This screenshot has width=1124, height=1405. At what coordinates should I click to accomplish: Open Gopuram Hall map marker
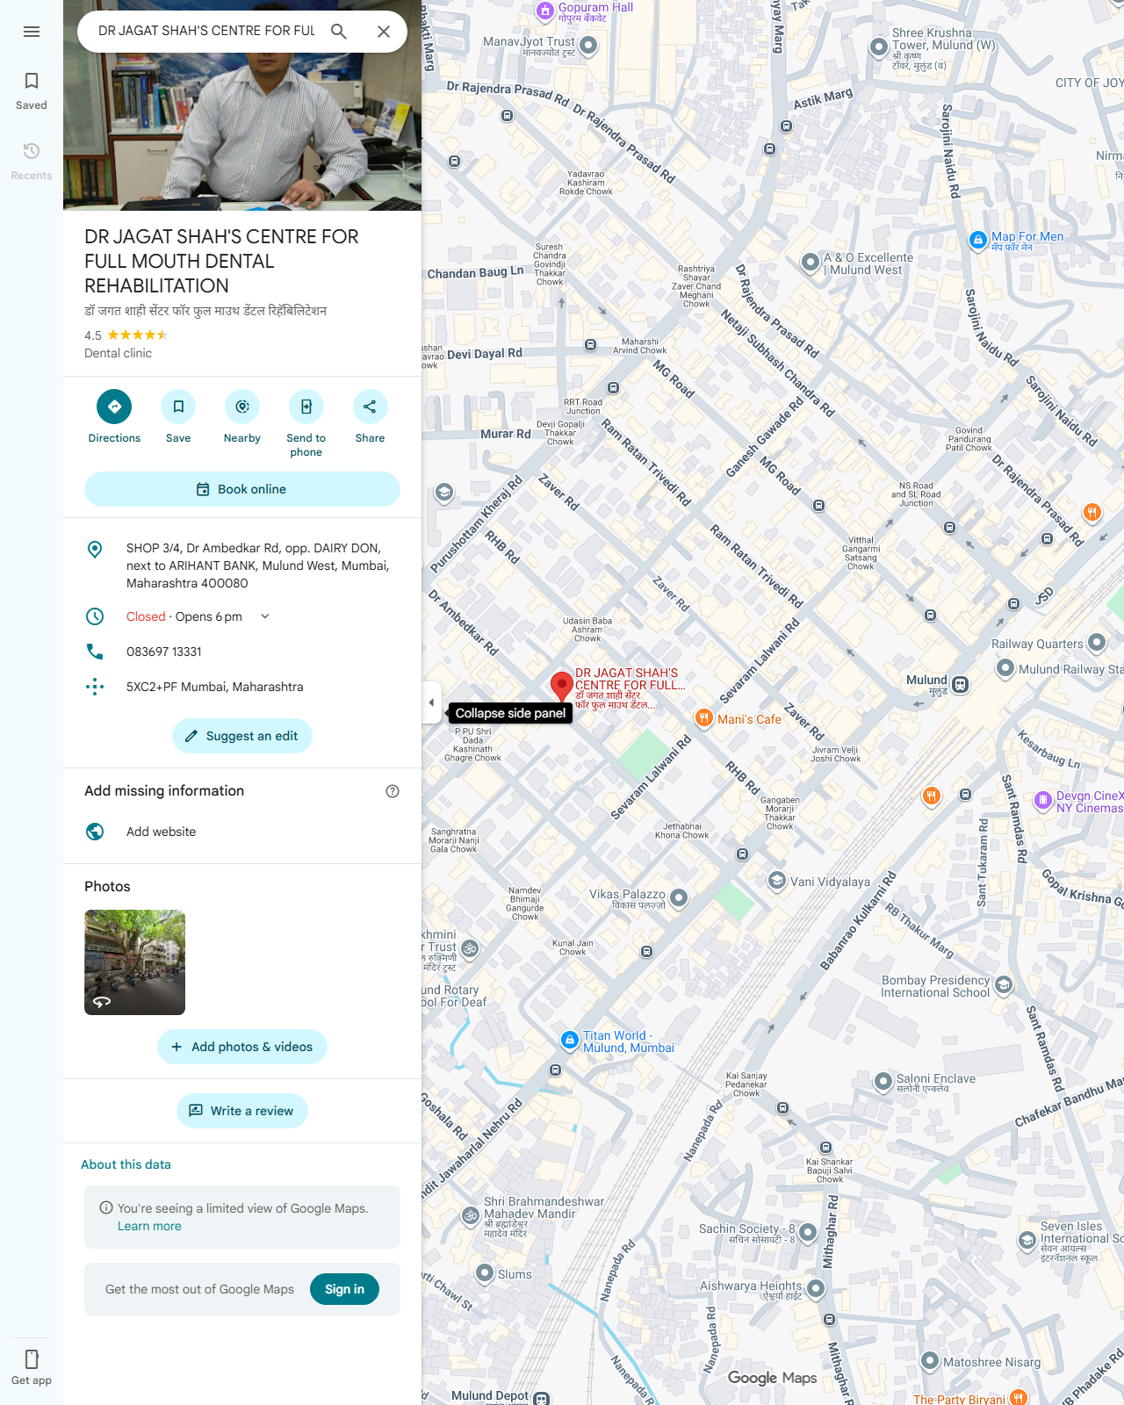click(x=545, y=11)
